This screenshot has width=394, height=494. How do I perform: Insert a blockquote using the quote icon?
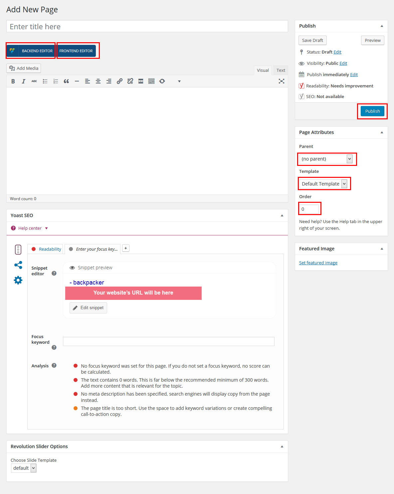coord(66,81)
